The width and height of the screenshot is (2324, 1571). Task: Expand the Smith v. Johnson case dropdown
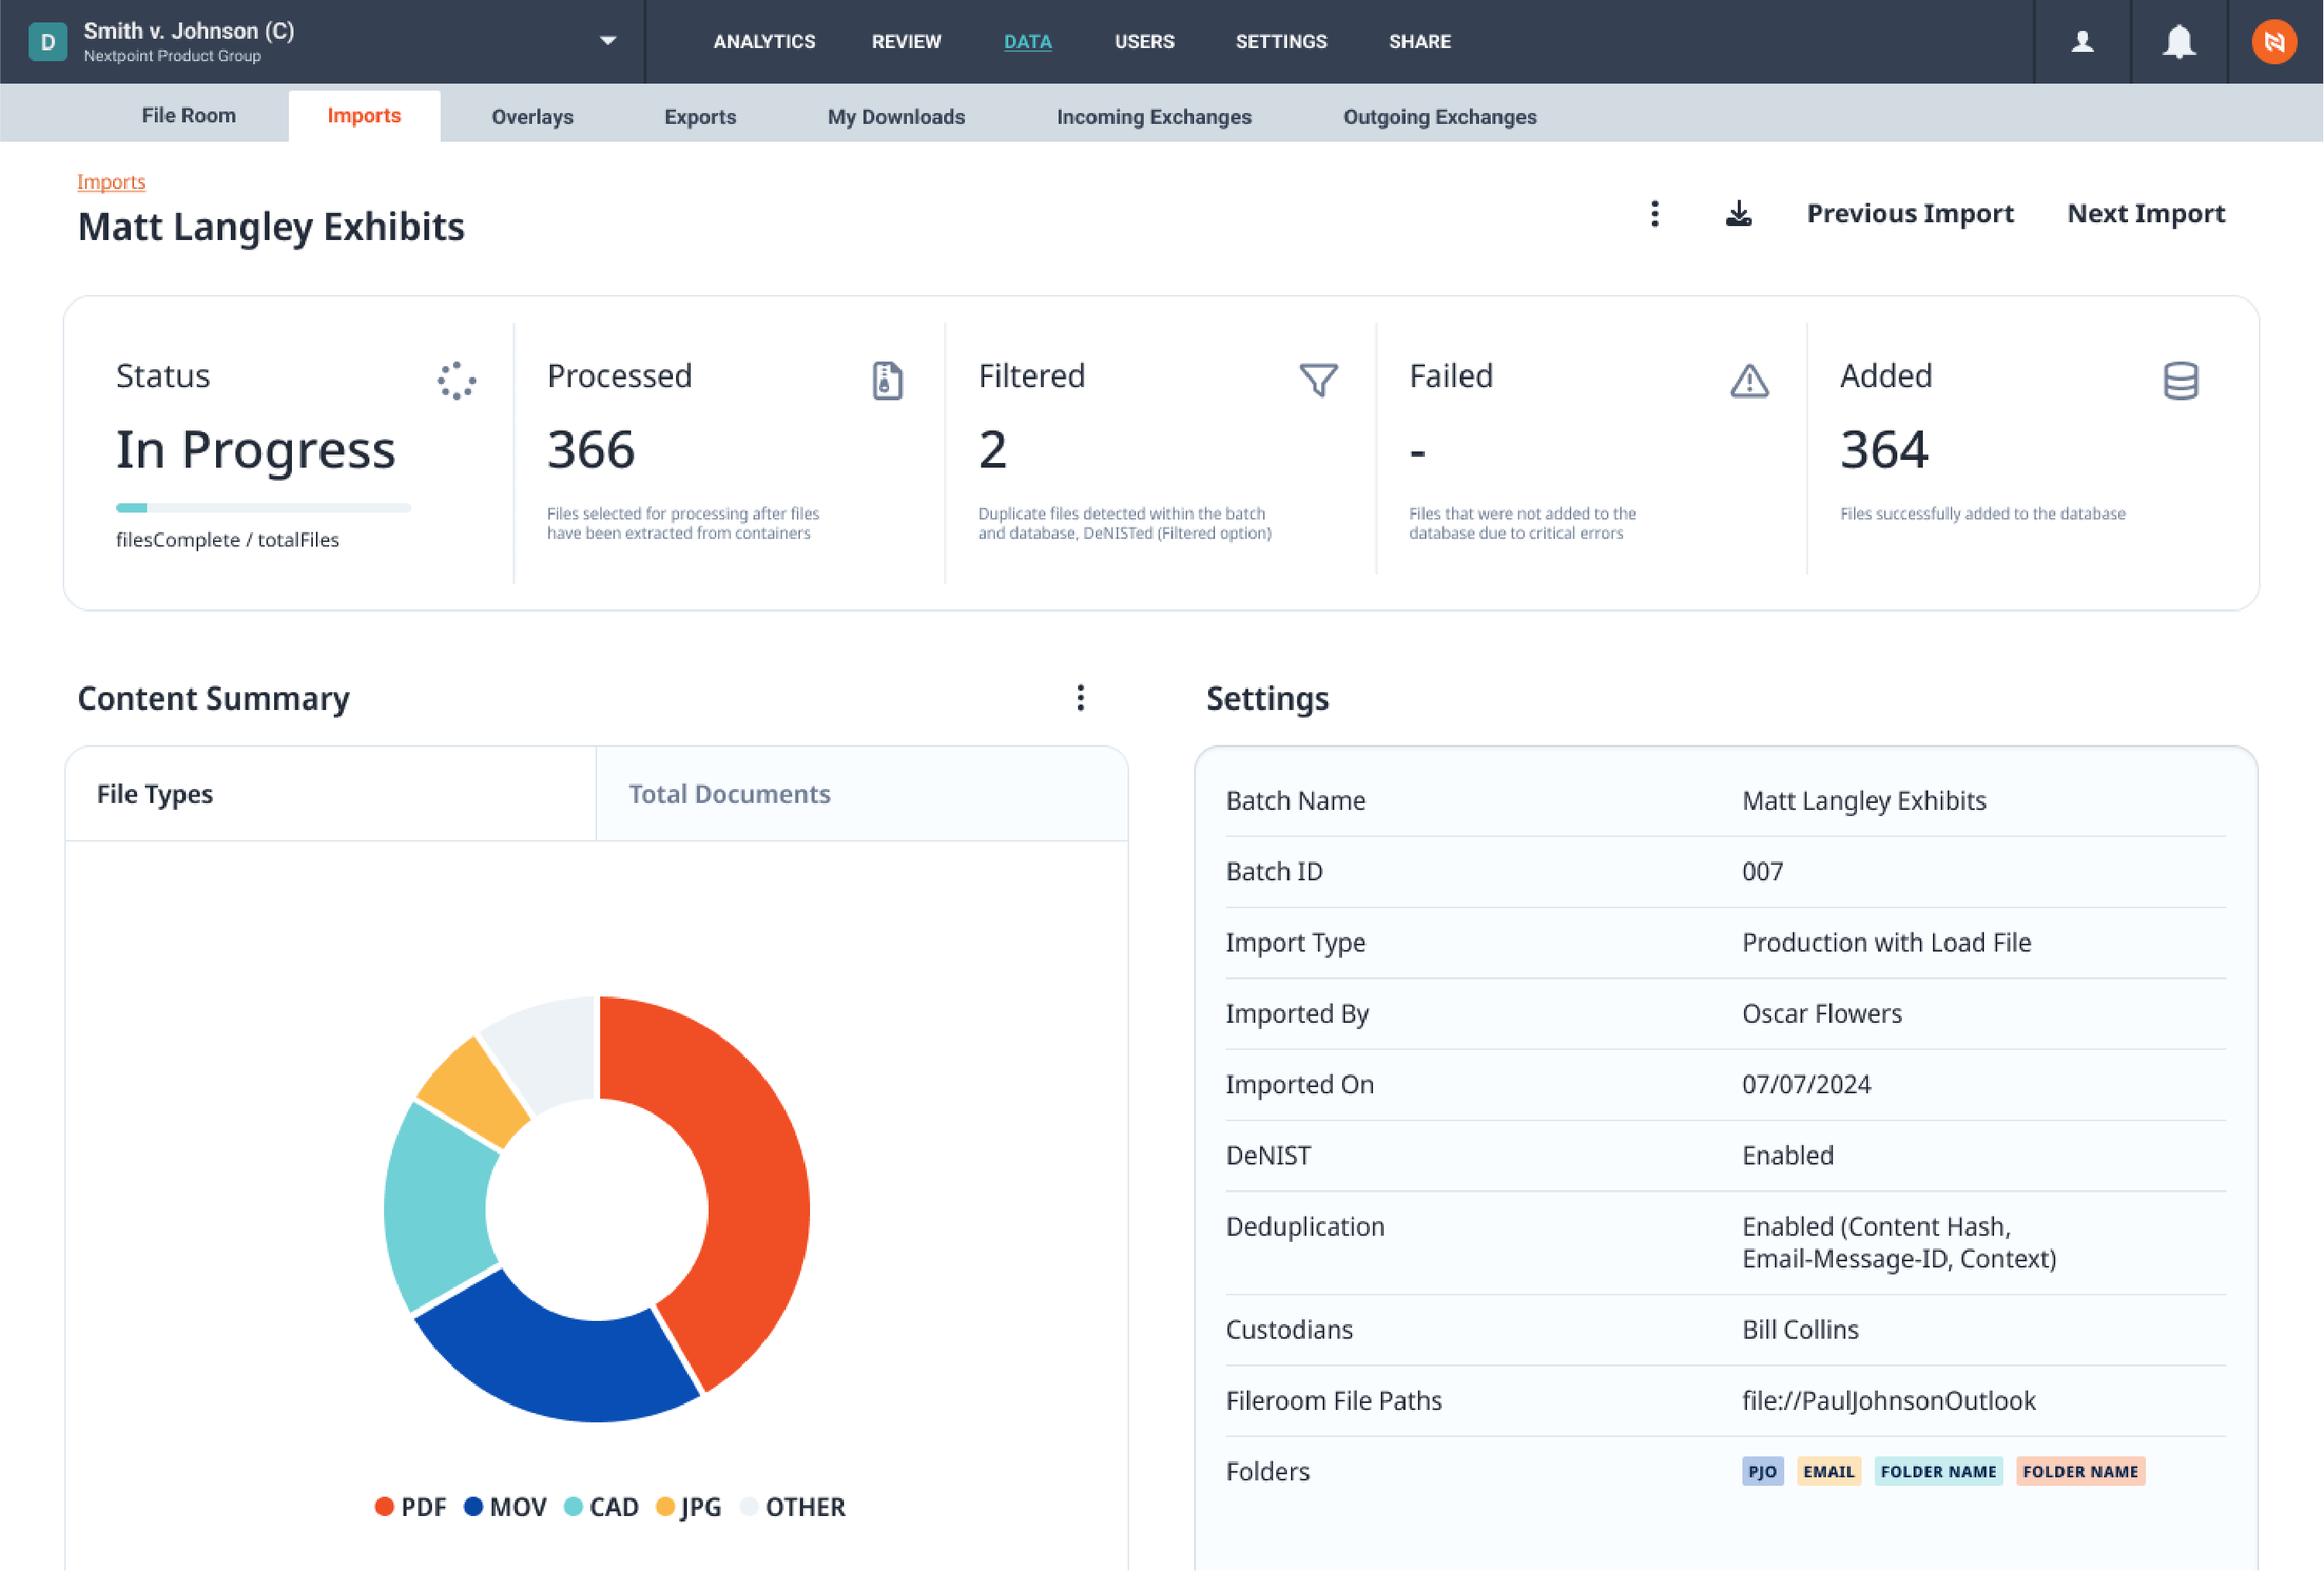tap(607, 41)
